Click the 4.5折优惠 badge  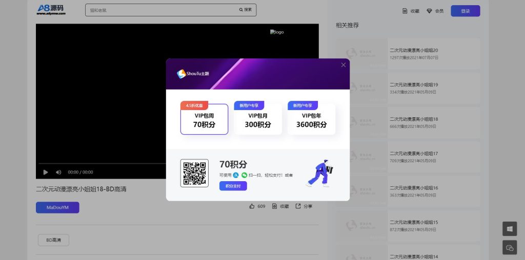[194, 105]
